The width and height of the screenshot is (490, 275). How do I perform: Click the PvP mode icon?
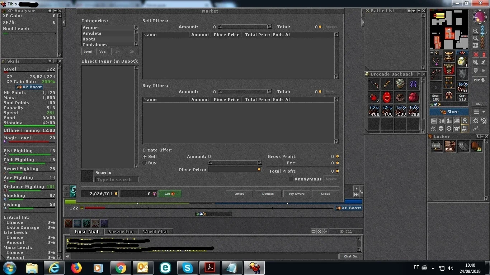pyautogui.click(x=479, y=80)
